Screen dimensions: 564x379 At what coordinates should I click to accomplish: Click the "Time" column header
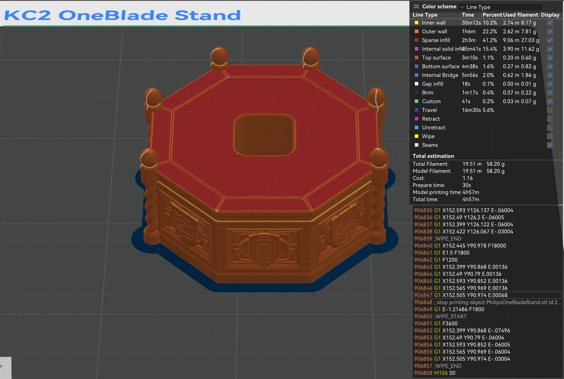468,15
